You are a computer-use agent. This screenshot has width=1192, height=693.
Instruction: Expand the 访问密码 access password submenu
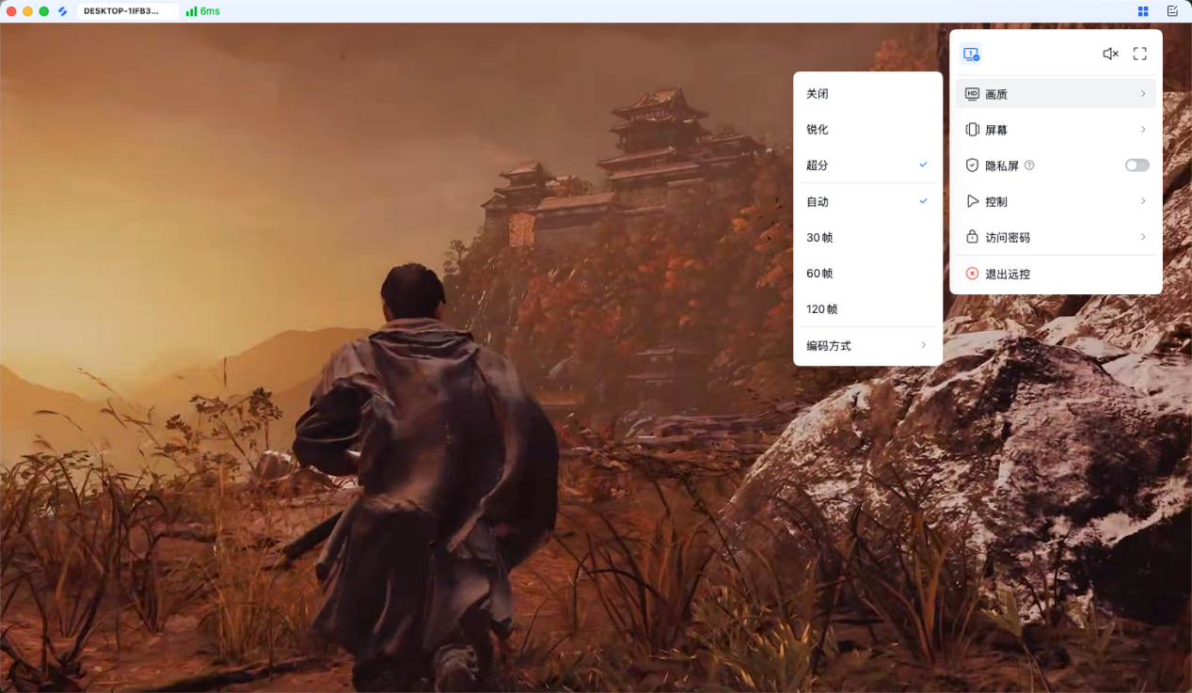point(1056,237)
